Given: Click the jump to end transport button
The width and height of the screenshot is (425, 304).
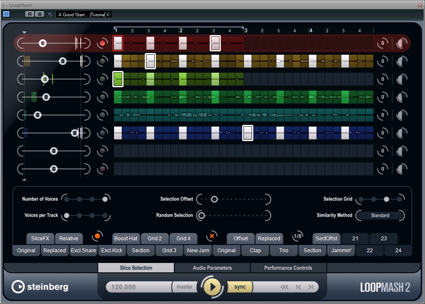Looking at the screenshot, I should point(311,287).
